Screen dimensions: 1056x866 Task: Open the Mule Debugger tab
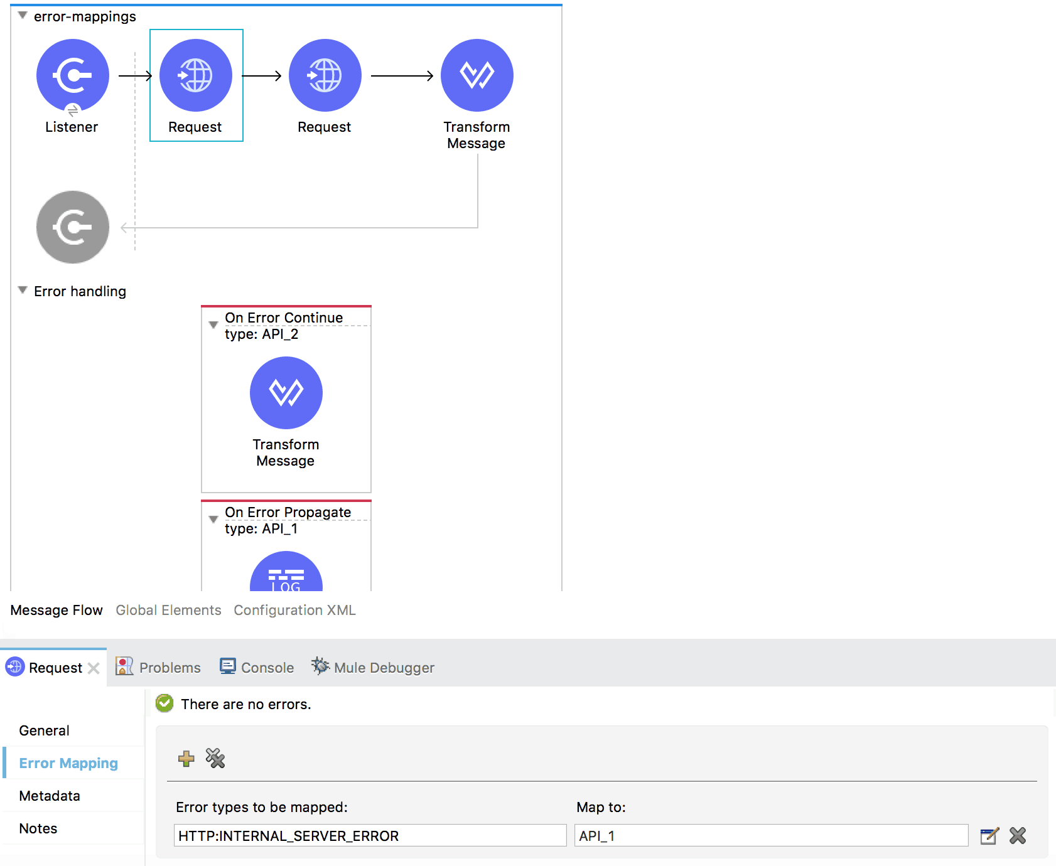click(373, 667)
